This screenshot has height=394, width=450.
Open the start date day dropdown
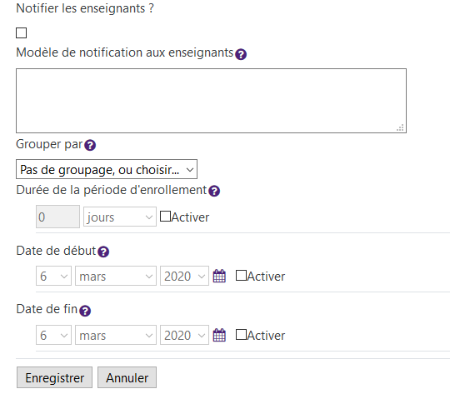[53, 276]
